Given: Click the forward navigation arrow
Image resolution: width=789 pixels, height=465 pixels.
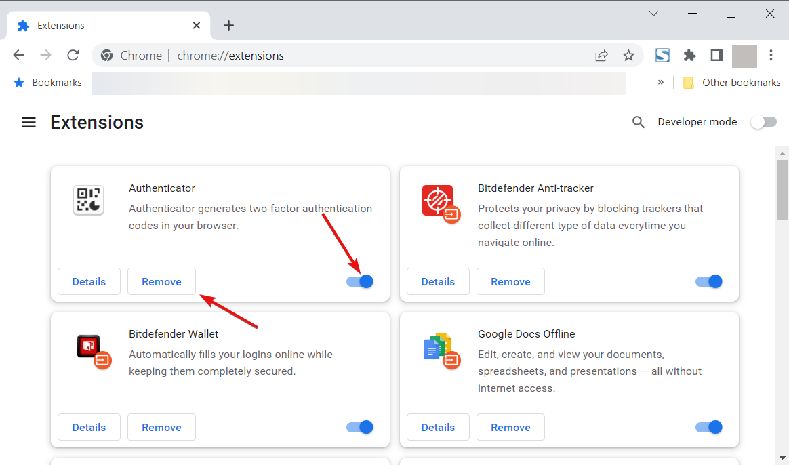Looking at the screenshot, I should (46, 56).
